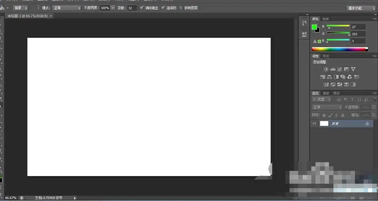Select the Levels adjustment icon
Image resolution: width=378 pixels, height=201 pixels.
[333, 69]
